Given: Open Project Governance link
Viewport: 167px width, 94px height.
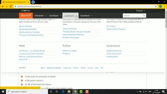Looking at the screenshot, I should tap(114, 51).
